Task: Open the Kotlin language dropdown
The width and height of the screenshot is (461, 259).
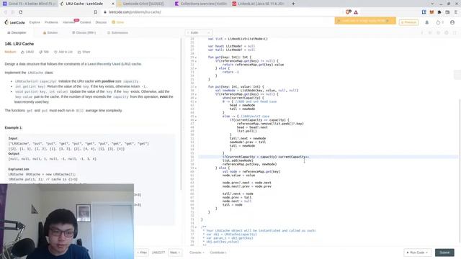Action: tap(199, 32)
